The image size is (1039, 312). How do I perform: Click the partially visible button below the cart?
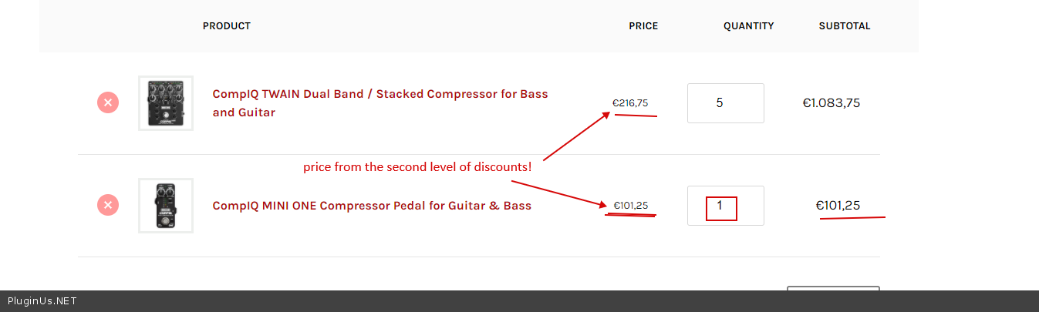tap(833, 288)
